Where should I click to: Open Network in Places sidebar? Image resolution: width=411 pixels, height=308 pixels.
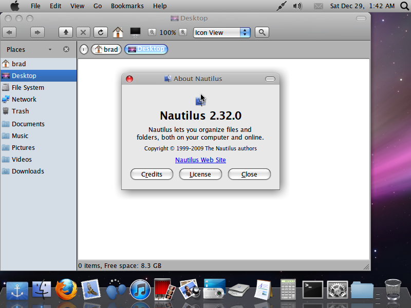[38, 99]
